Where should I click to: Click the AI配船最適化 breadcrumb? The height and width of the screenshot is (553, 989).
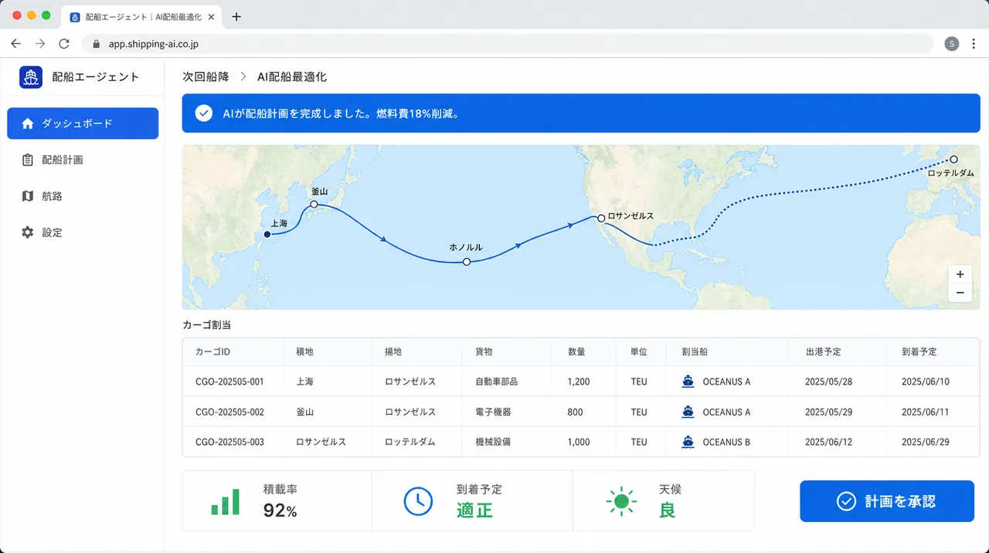pyautogui.click(x=292, y=76)
